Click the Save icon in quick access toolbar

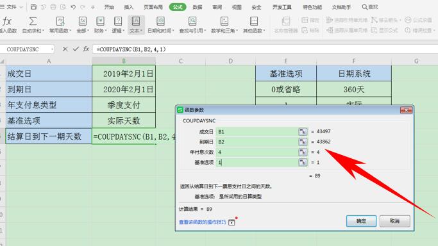click(x=33, y=7)
